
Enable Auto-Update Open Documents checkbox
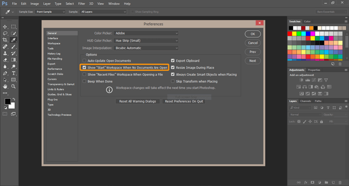84,60
